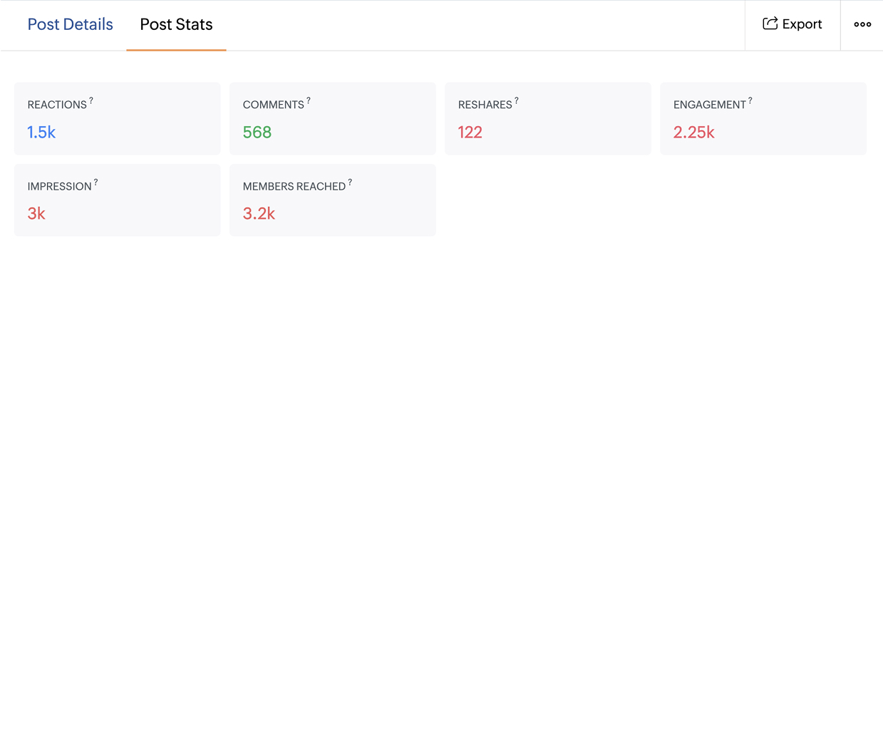Click the 1.5k reactions count
The width and height of the screenshot is (883, 752).
tap(41, 132)
